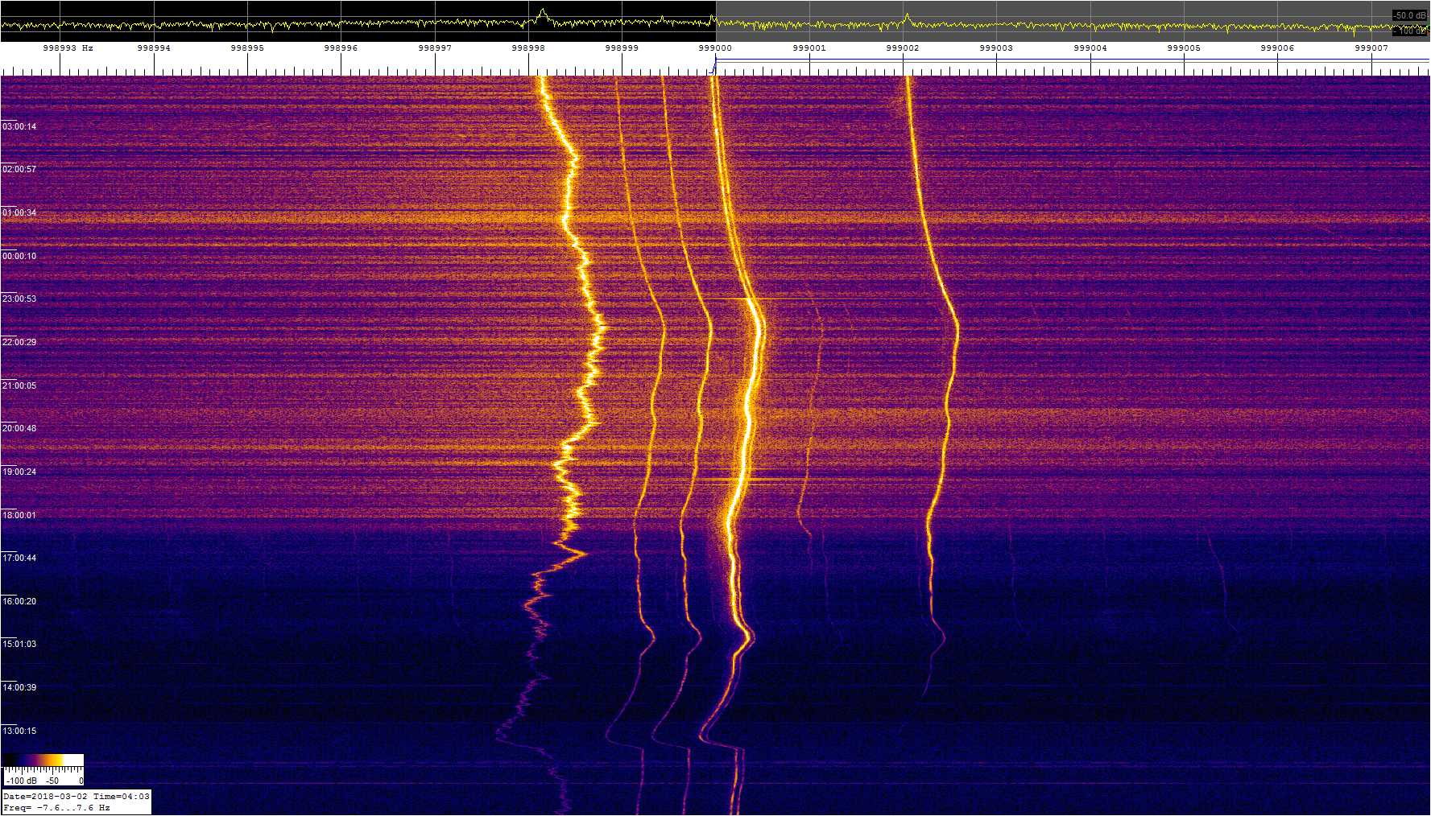Select the 20:00:48 waterfall time marker

point(19,429)
